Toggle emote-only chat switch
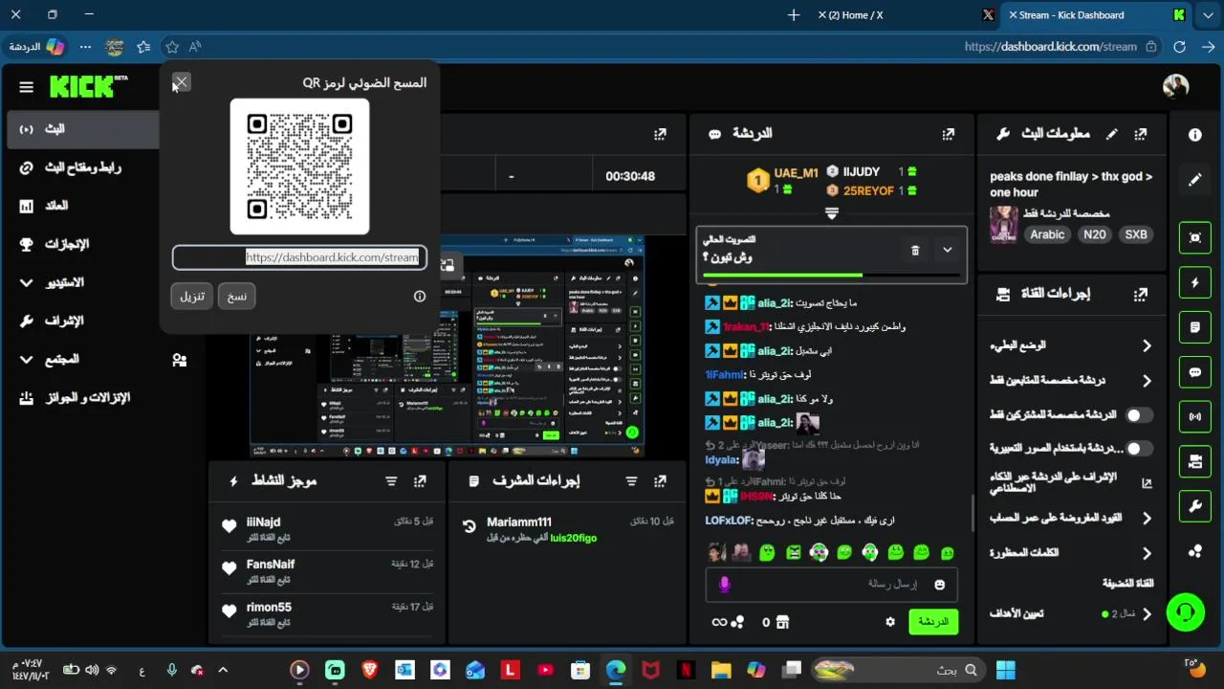Image resolution: width=1224 pixels, height=689 pixels. (1139, 448)
